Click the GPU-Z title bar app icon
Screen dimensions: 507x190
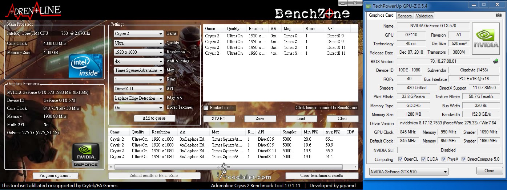tap(369, 6)
